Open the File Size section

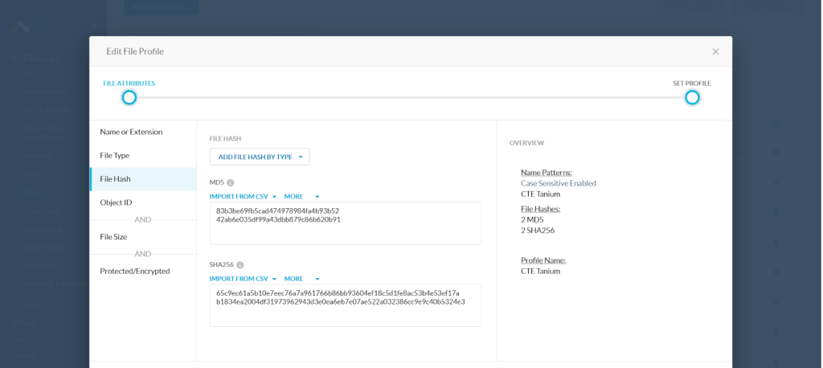click(x=143, y=237)
